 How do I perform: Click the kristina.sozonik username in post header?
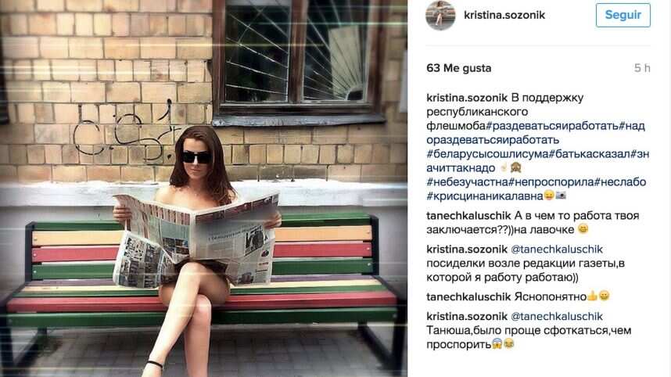coord(504,16)
